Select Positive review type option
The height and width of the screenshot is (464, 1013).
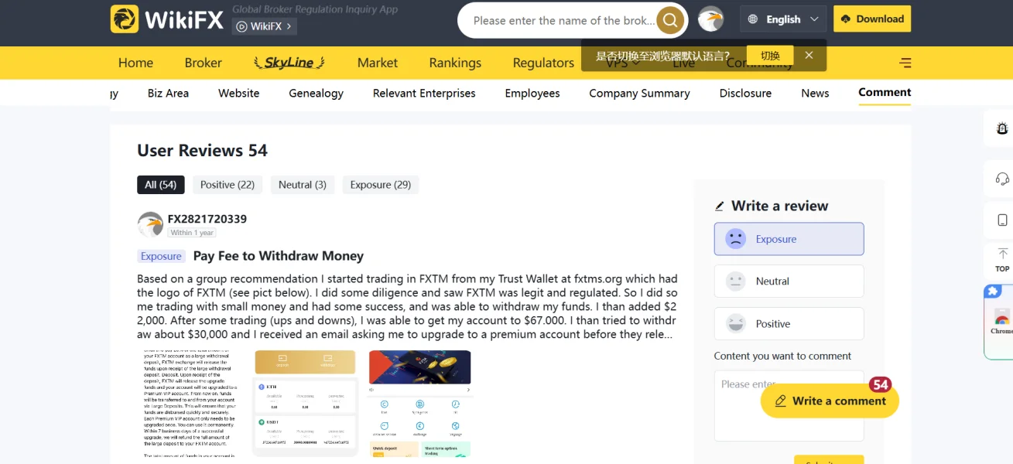[789, 323]
